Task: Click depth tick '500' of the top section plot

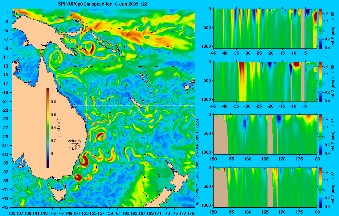Action: [207, 28]
